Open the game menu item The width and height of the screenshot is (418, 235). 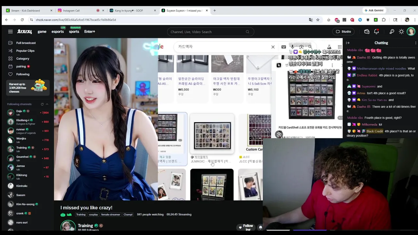[x=42, y=32]
